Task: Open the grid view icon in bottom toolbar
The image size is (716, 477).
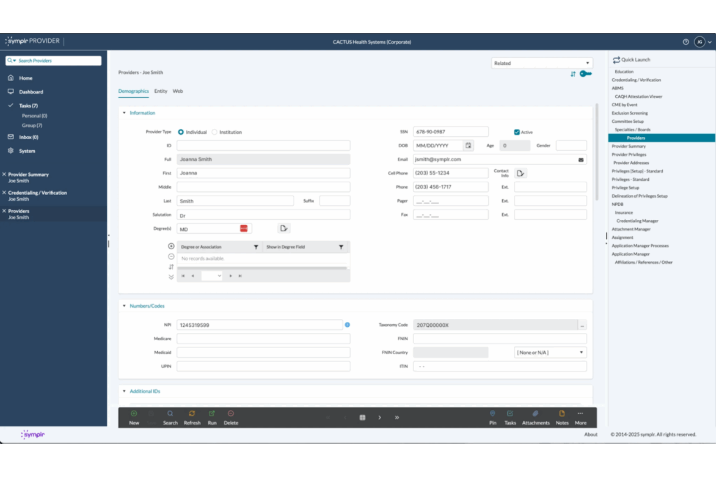Action: tap(362, 418)
